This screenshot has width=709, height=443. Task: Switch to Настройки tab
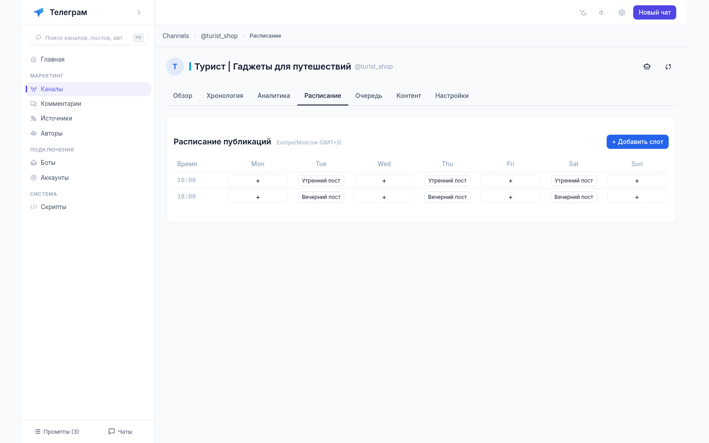[452, 96]
